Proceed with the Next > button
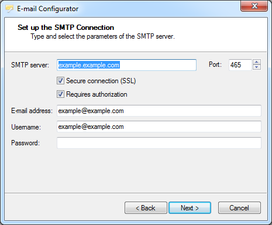This screenshot has height=225, width=272. (190, 208)
